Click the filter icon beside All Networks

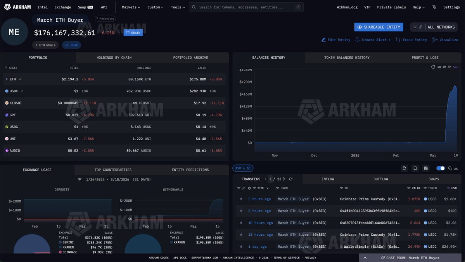(415, 27)
